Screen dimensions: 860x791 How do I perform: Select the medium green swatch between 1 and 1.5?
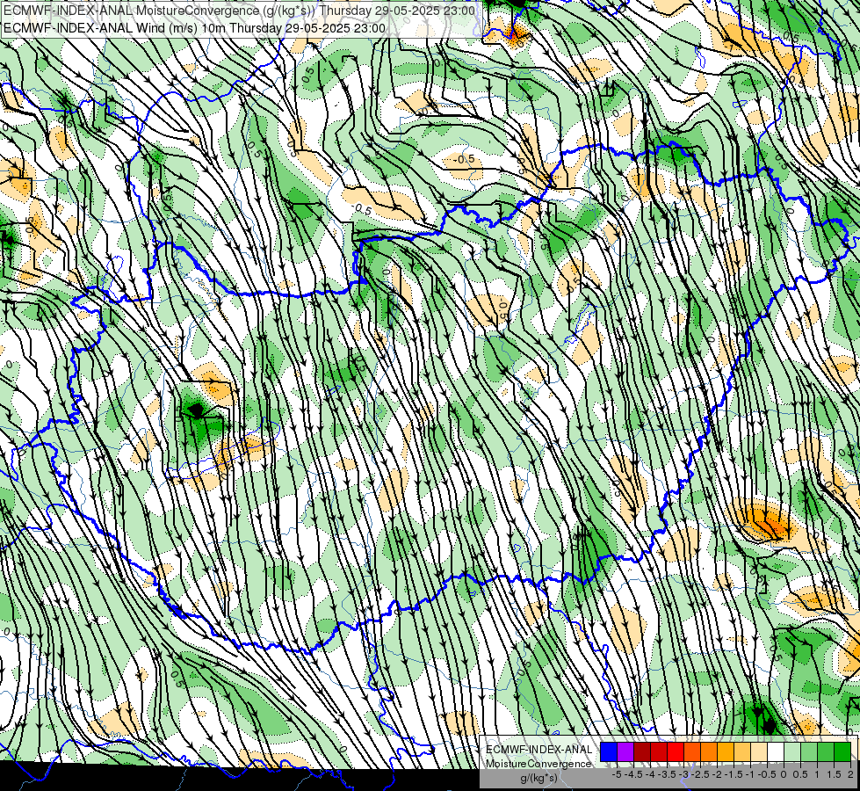pos(826,752)
